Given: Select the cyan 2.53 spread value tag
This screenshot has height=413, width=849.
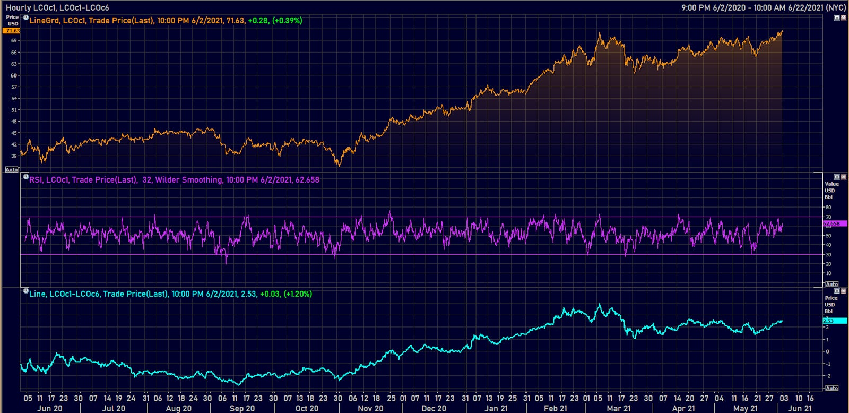Looking at the screenshot, I should 835,321.
